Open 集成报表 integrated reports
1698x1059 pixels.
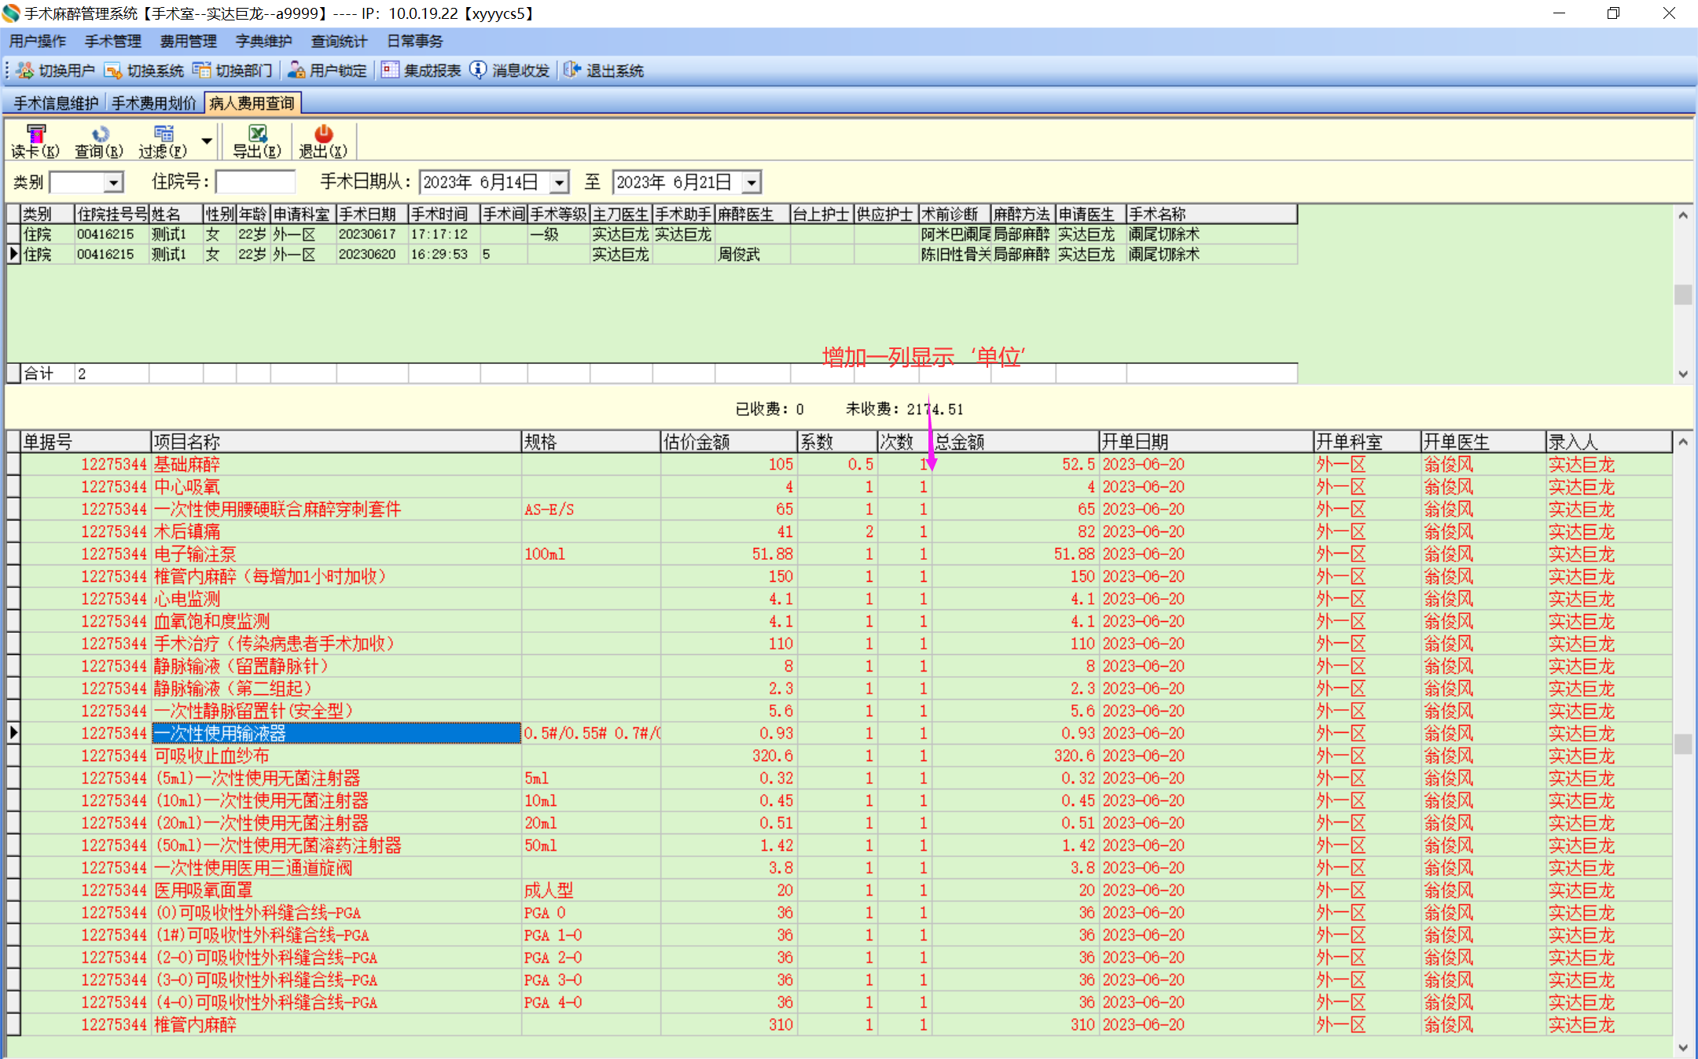point(421,71)
